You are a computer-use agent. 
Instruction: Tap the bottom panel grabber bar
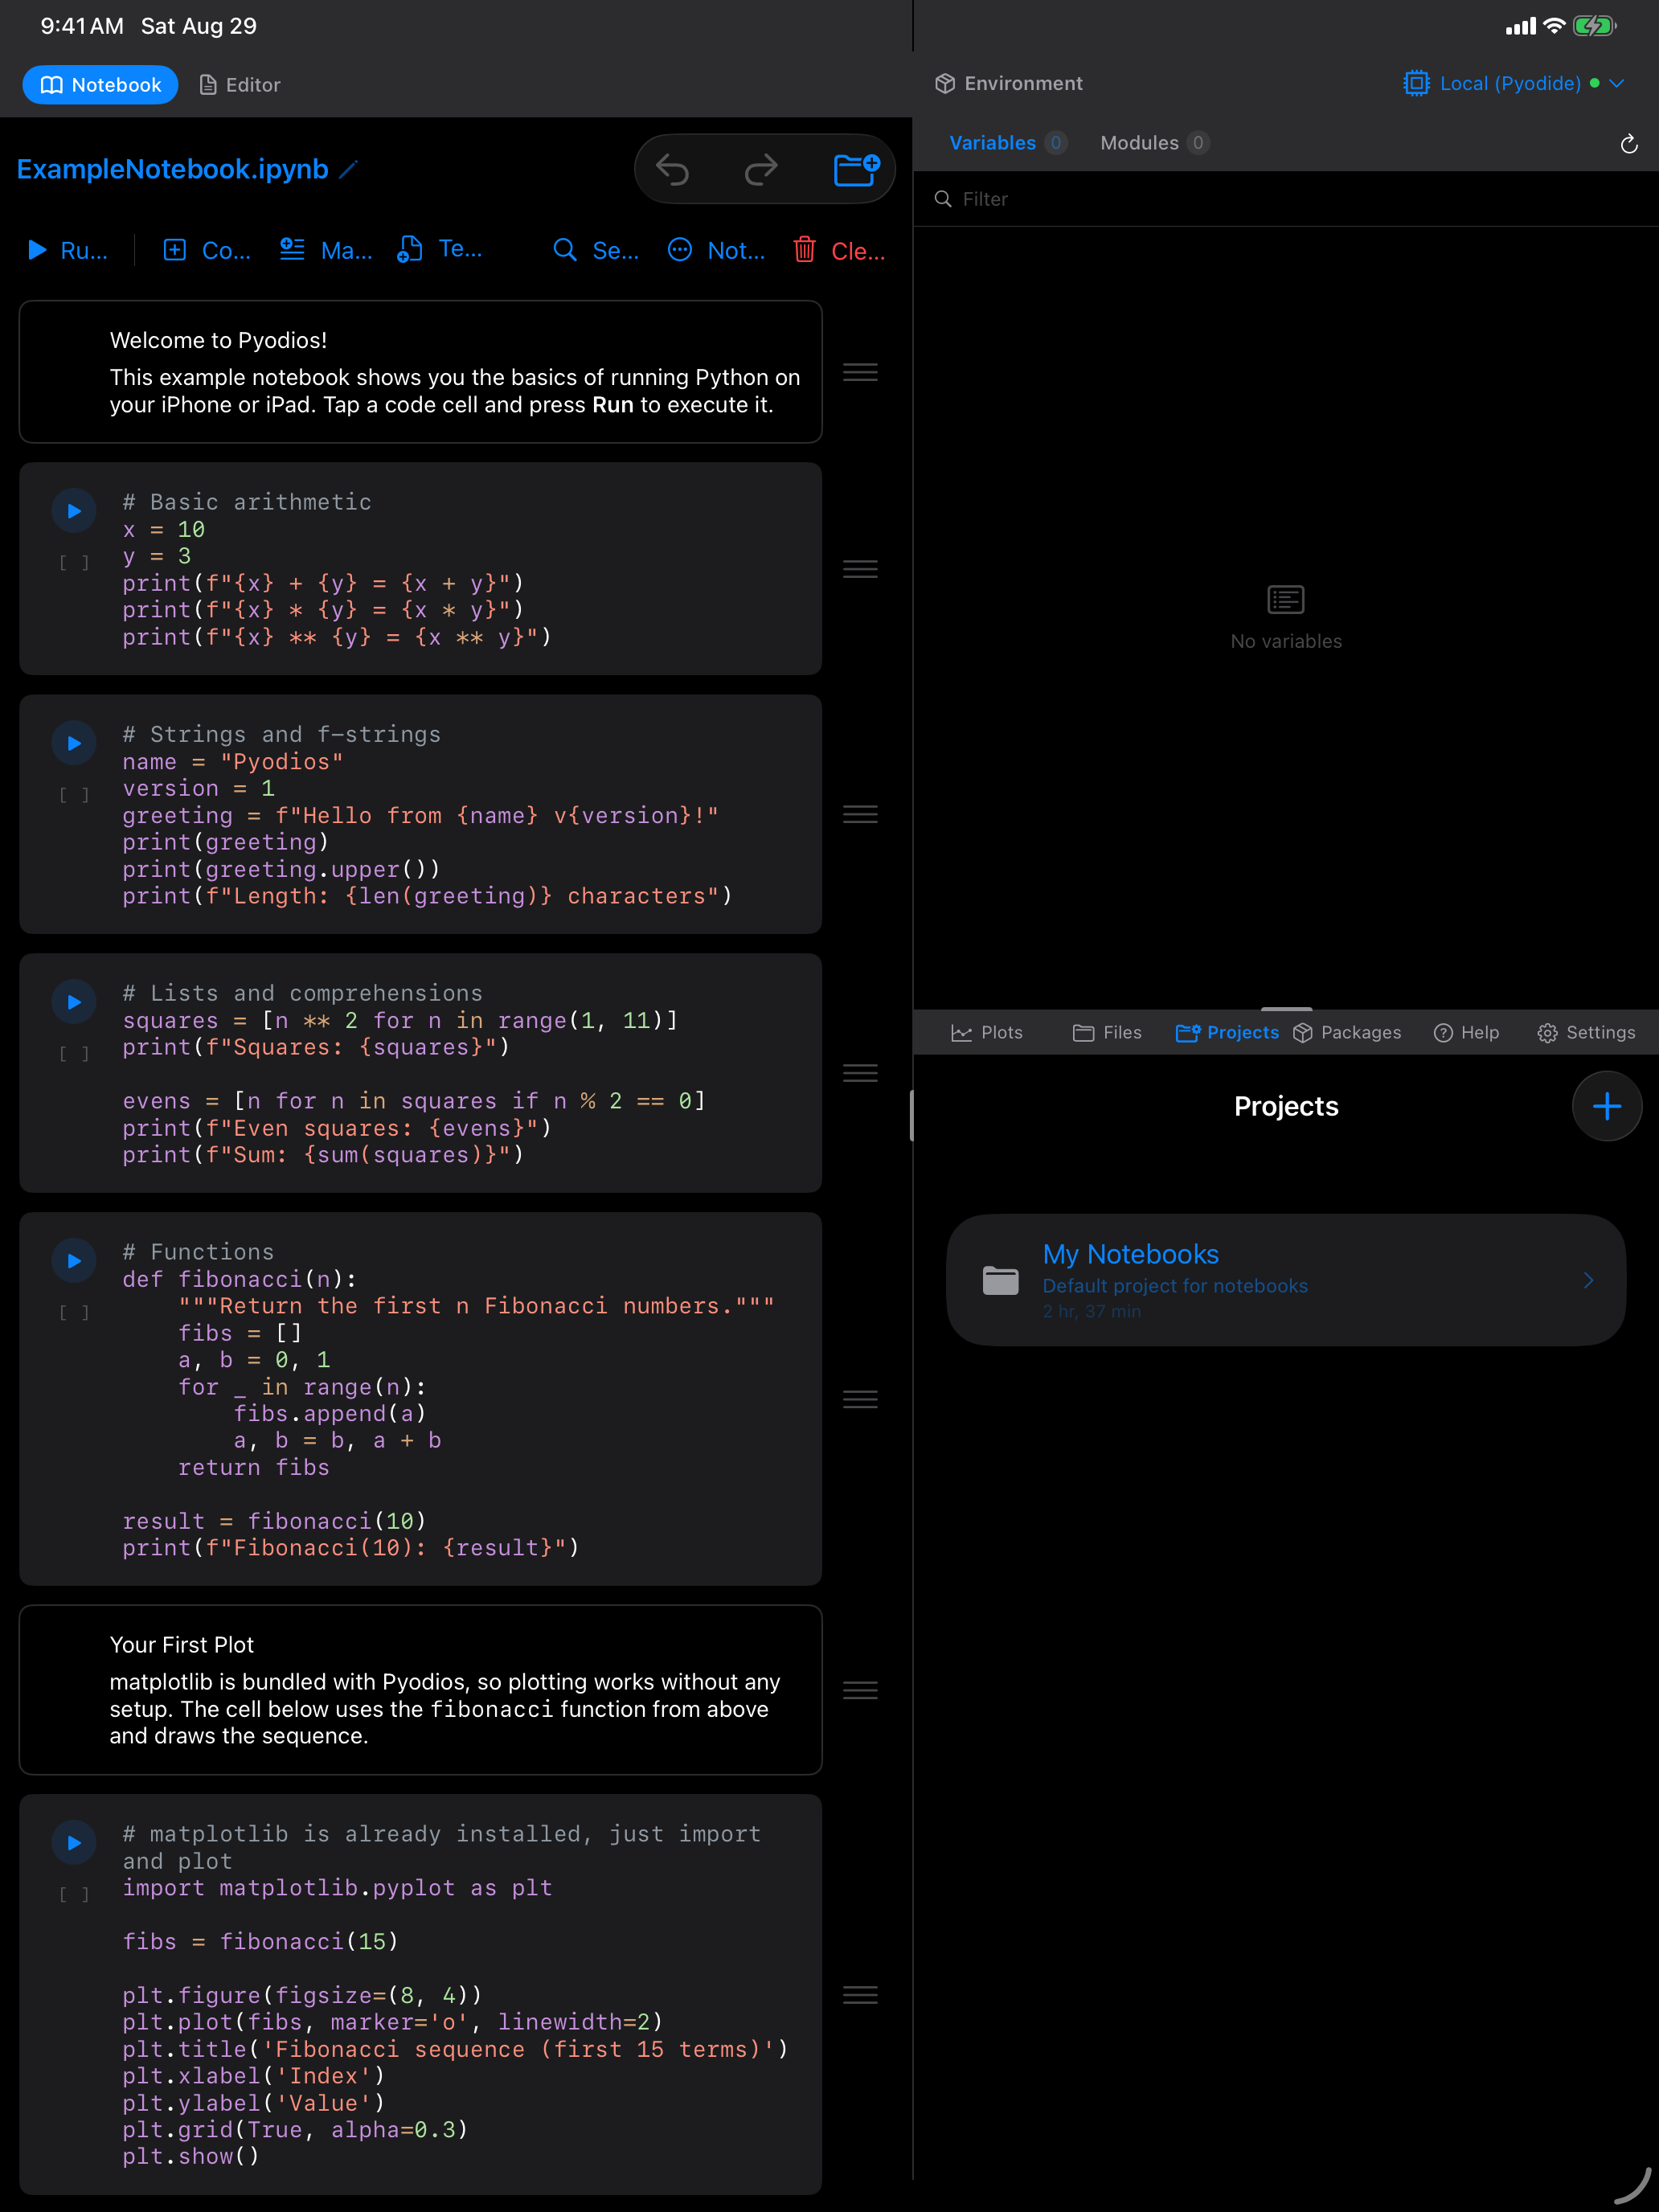(x=1286, y=1009)
